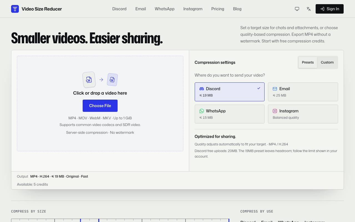Click the 'Smaller videos. Easier sharing.' headline

click(87, 38)
